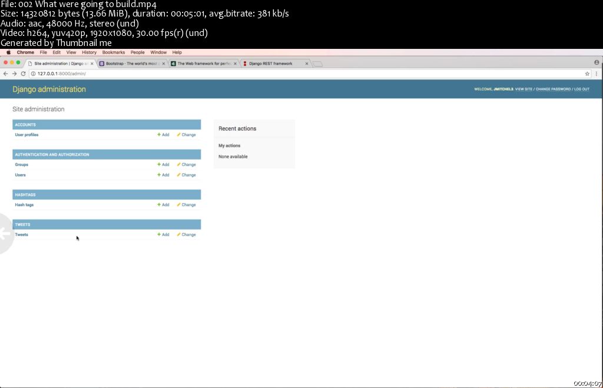Open the Hashtags section header

25,194
